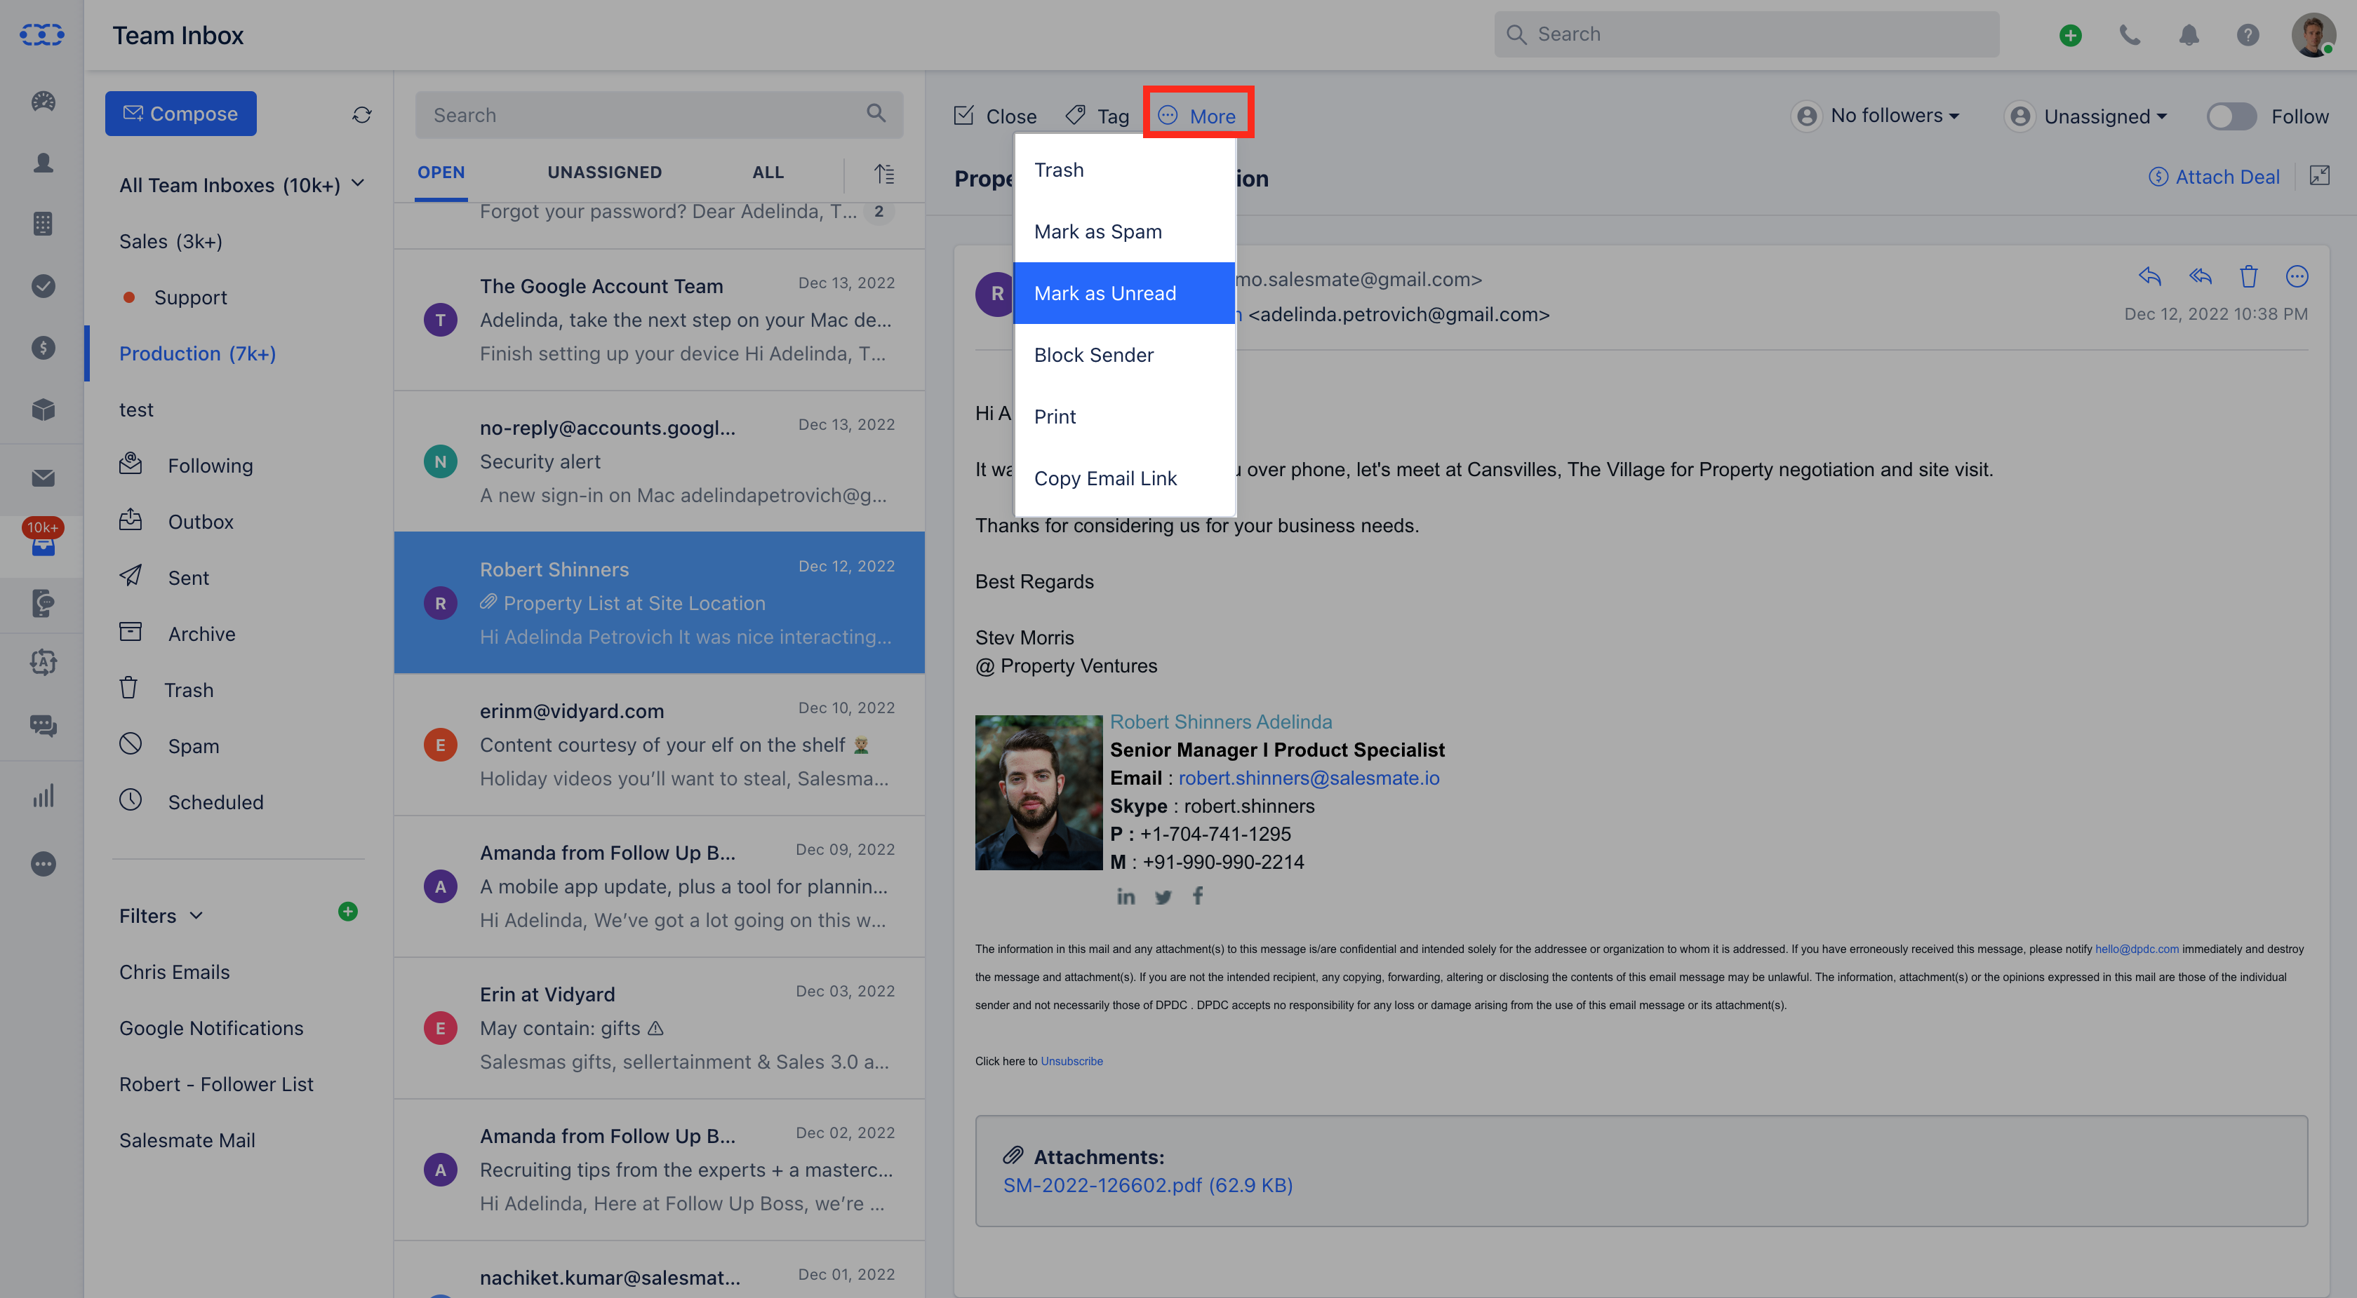Open the products box icon in sidebar
Image resolution: width=2357 pixels, height=1298 pixels.
(43, 410)
